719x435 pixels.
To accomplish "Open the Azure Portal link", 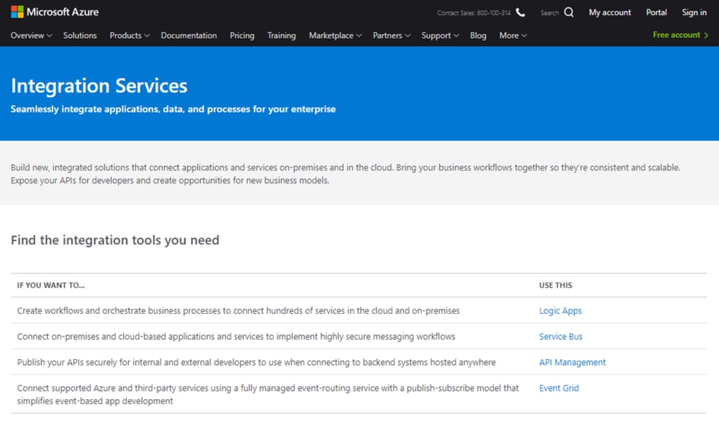I will pos(656,13).
